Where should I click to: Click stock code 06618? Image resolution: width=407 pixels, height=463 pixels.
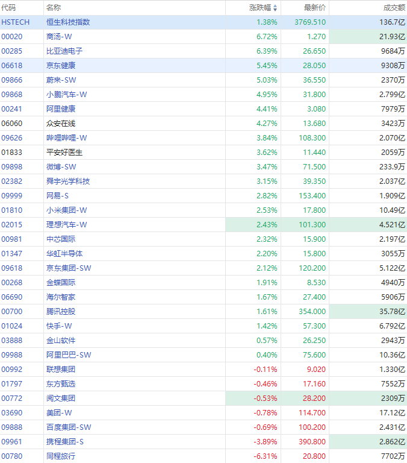[12, 66]
